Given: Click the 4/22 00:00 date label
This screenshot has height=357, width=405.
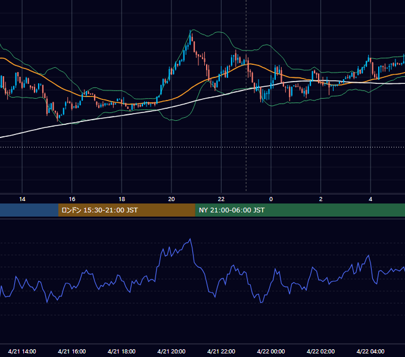Looking at the screenshot, I should pyautogui.click(x=271, y=351).
